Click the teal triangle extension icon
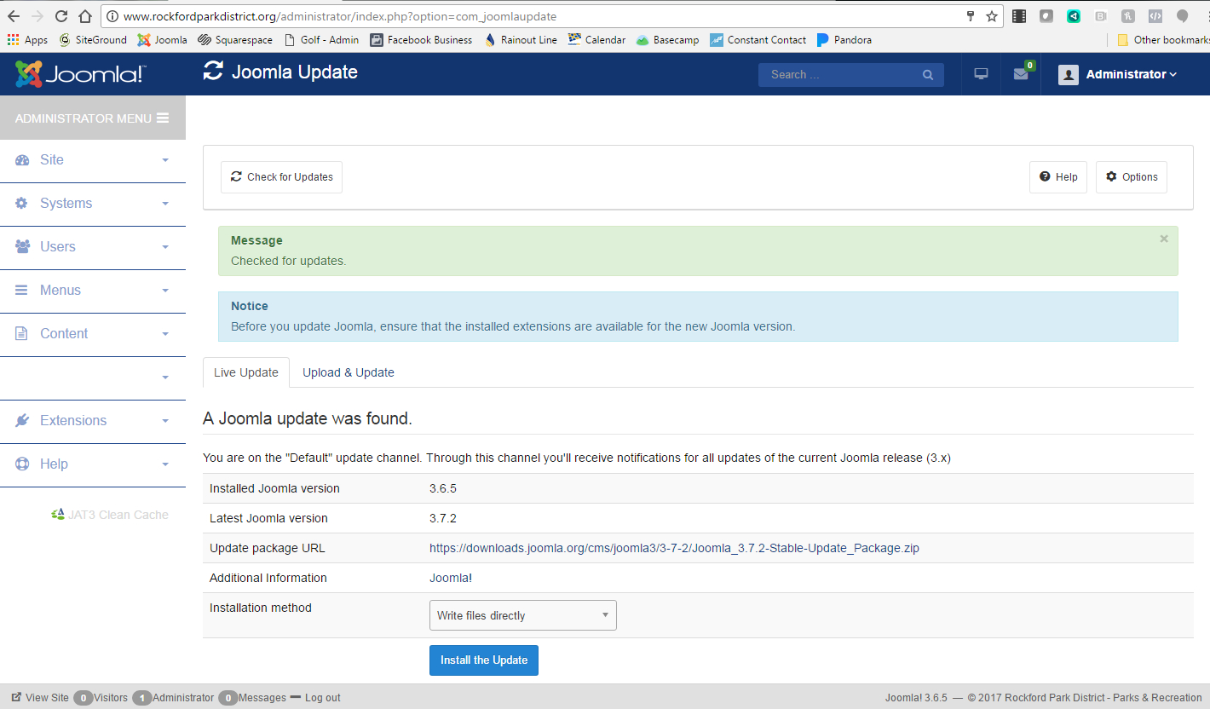The image size is (1210, 709). 1074,16
